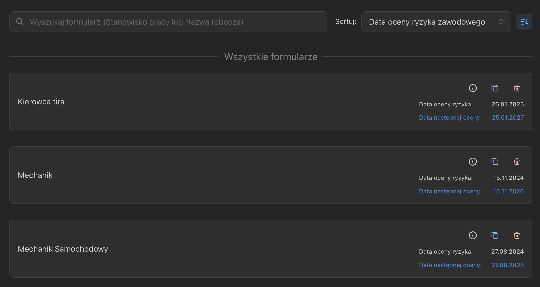Screen dimensions: 540x287
Task: Delete the Kierowca tira form
Action: click(x=517, y=88)
